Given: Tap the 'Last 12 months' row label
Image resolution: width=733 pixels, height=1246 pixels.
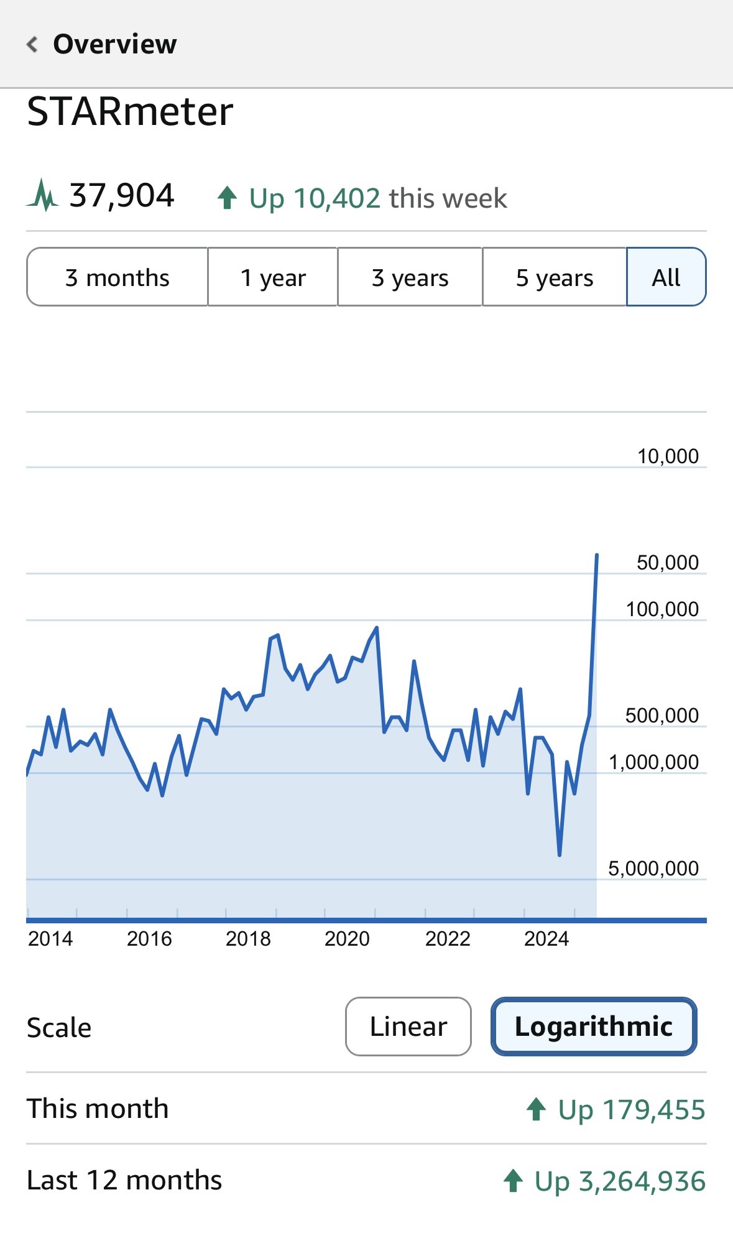Looking at the screenshot, I should [124, 1180].
